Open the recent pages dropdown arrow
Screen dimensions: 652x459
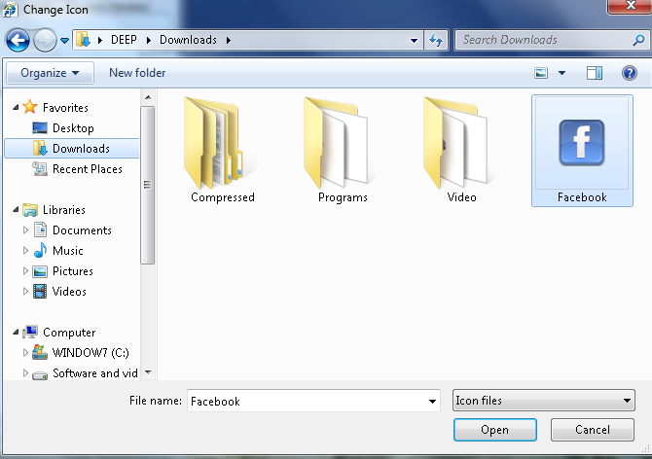coord(65,41)
